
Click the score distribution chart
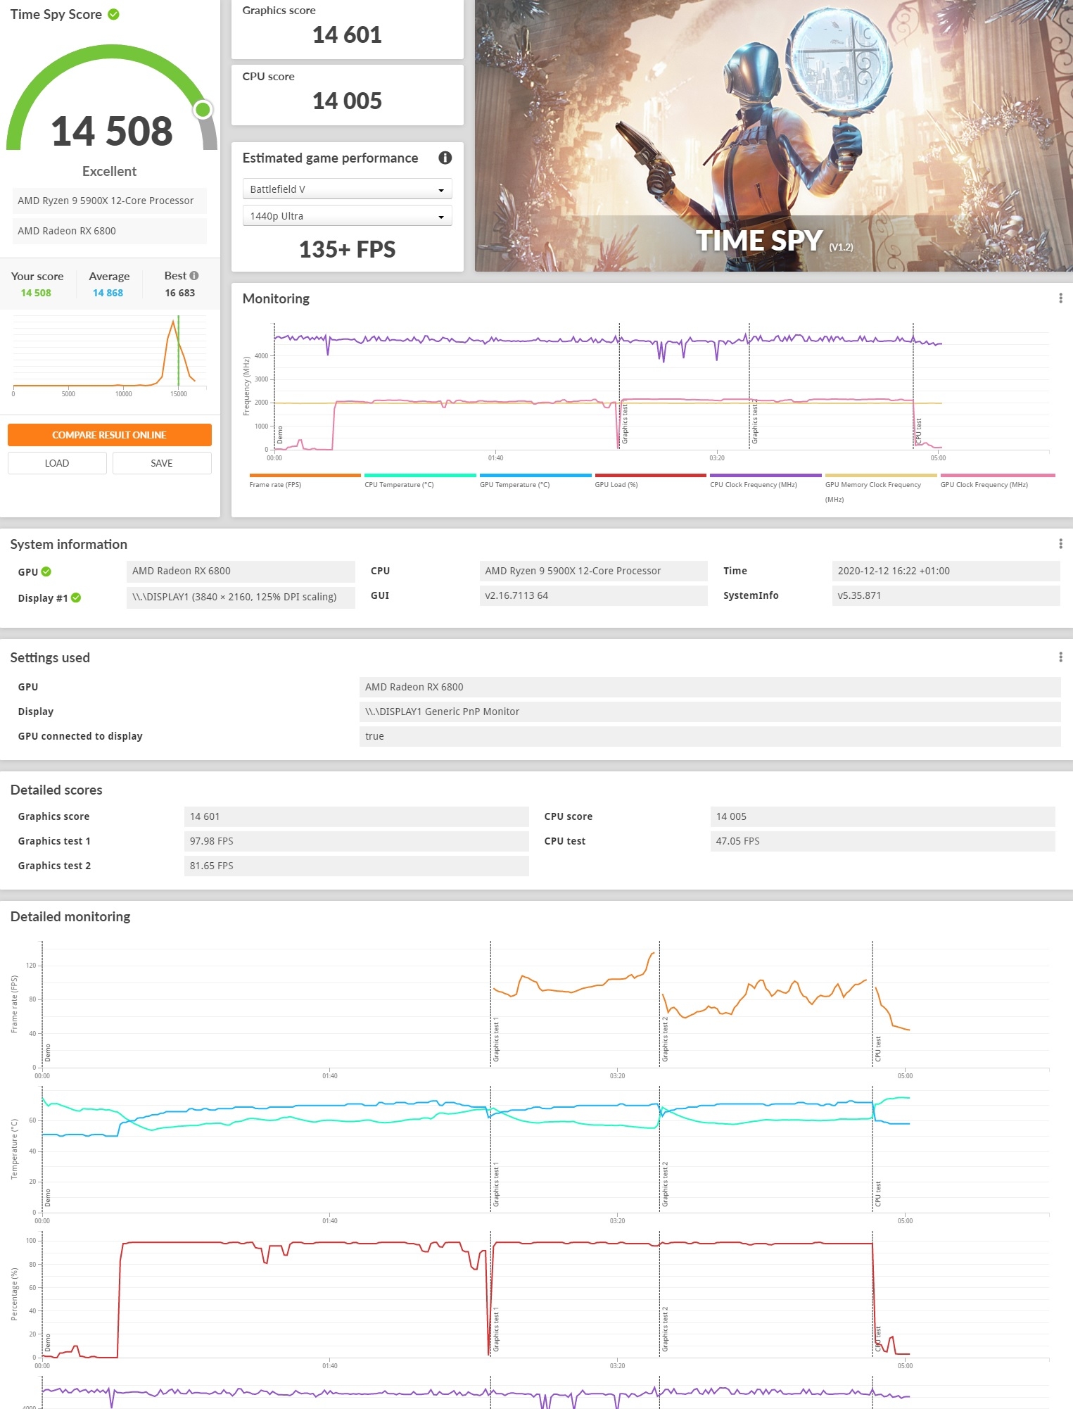tap(110, 356)
